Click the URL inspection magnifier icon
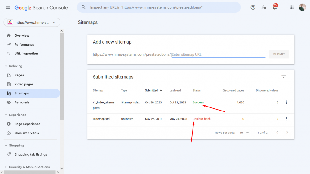The height and width of the screenshot is (174, 310). [x=8, y=54]
